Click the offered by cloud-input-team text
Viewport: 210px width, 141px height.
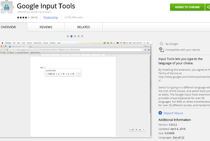tap(34, 12)
